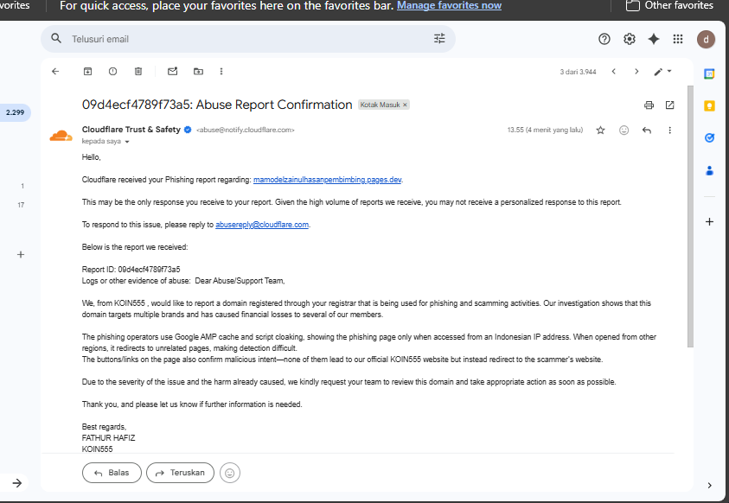The width and height of the screenshot is (729, 503).
Task: Expand the left sidebar arrow
Action: (17, 483)
